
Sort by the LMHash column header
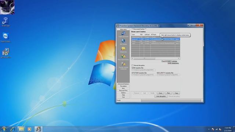click(147, 34)
